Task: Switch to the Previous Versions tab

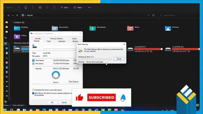Action: click(56, 39)
